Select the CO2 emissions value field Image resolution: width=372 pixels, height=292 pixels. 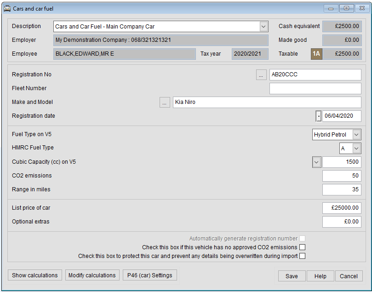click(342, 176)
